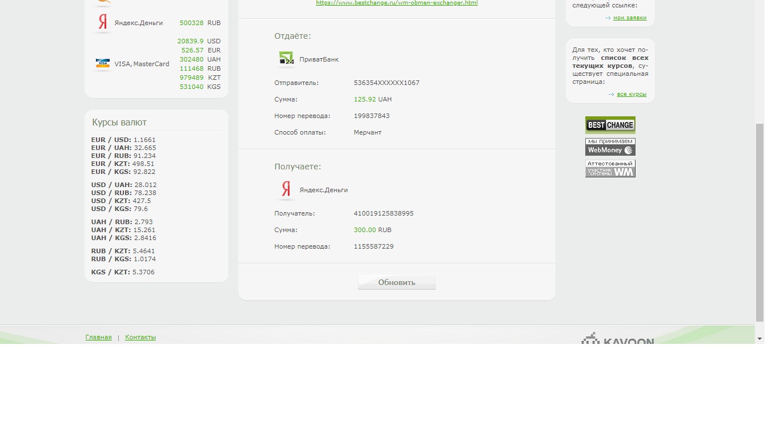780x438 pixels.
Task: Click the Мерчант payment method value
Action: click(x=368, y=132)
